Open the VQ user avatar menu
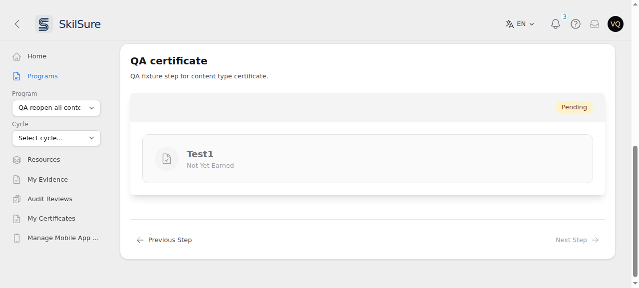Image resolution: width=639 pixels, height=288 pixels. point(616,24)
